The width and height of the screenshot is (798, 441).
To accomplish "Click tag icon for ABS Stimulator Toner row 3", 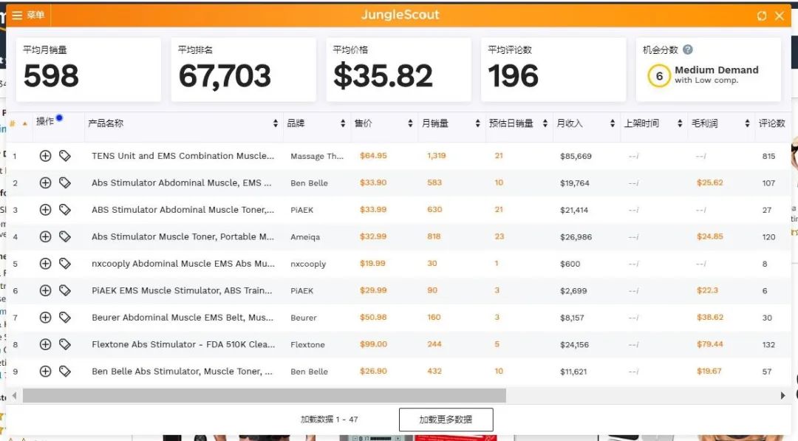I will 64,210.
